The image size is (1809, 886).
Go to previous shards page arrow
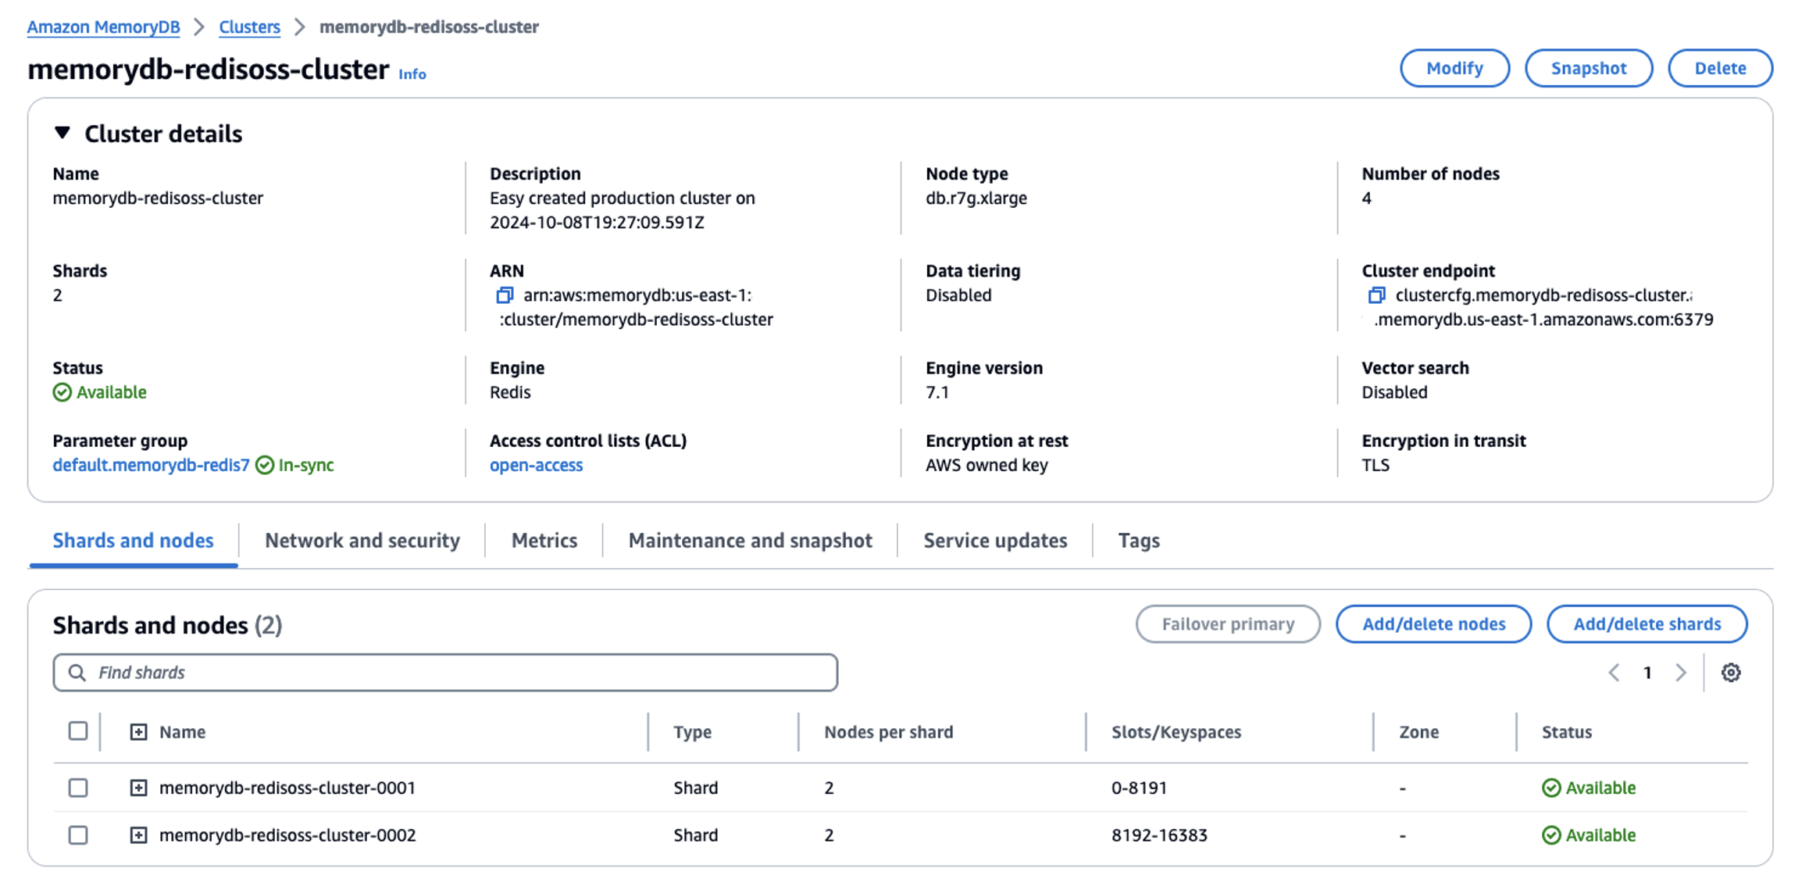click(1614, 673)
